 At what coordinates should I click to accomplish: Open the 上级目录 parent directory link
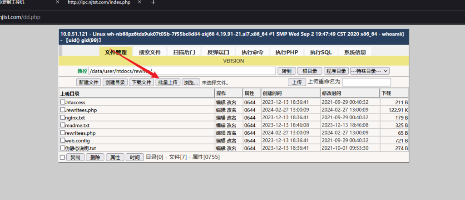pyautogui.click(x=70, y=93)
